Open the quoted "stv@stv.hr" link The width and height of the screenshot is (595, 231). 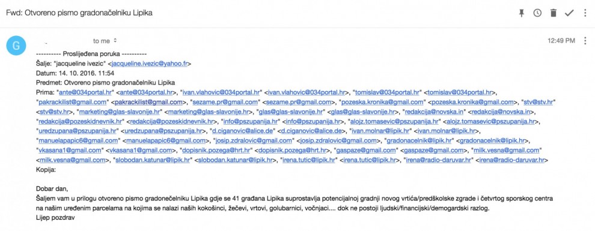539,102
